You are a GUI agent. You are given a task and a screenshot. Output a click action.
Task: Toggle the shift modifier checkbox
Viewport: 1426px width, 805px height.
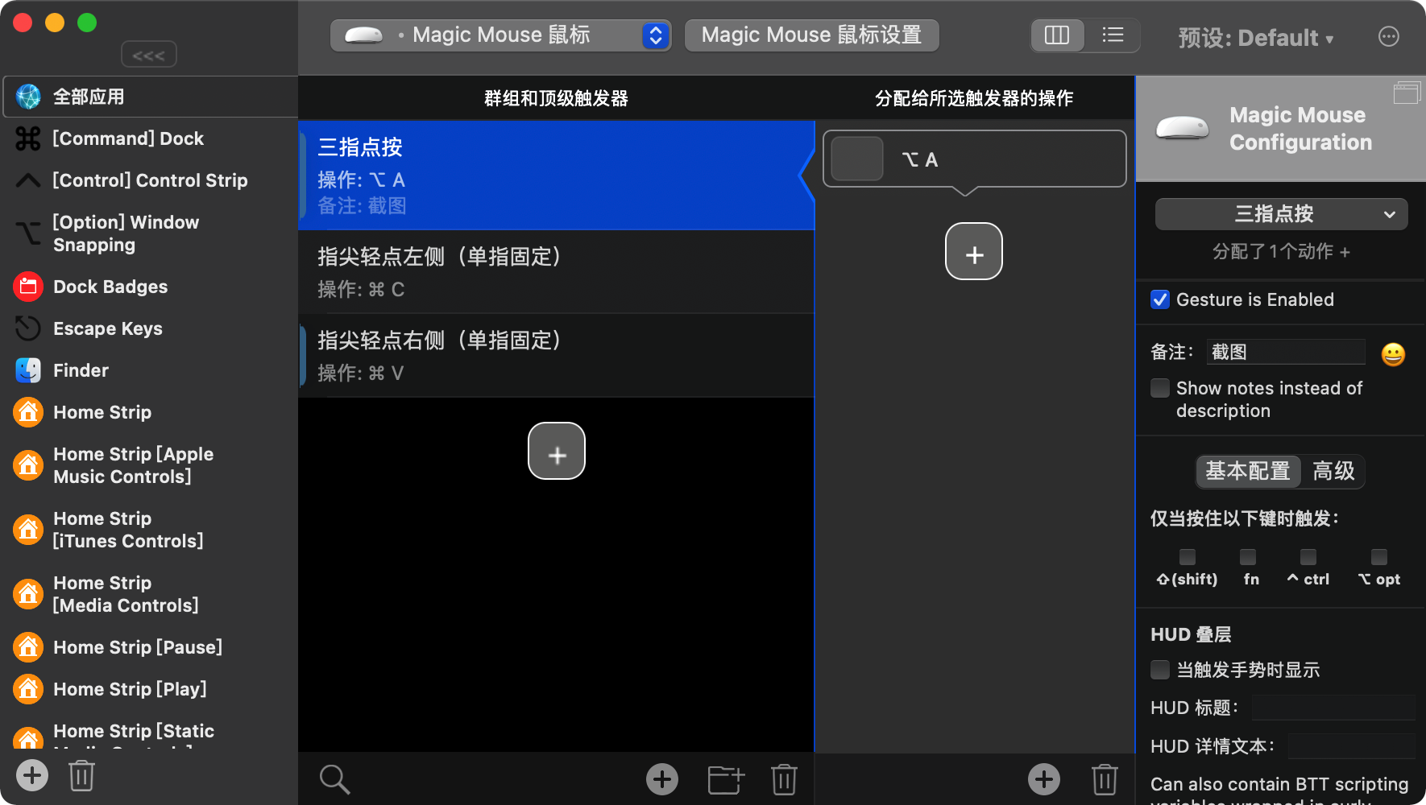[1188, 557]
